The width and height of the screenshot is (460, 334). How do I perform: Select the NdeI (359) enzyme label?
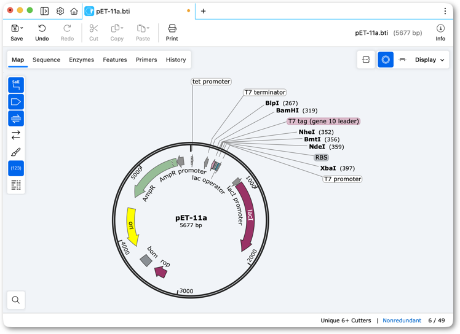(326, 147)
